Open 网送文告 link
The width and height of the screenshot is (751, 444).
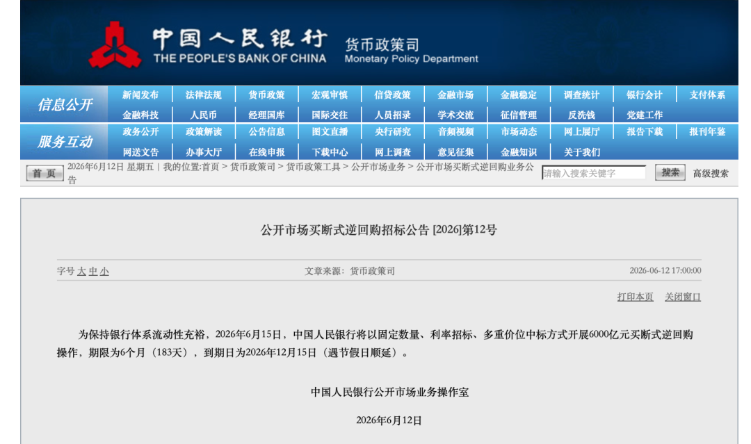(140, 153)
